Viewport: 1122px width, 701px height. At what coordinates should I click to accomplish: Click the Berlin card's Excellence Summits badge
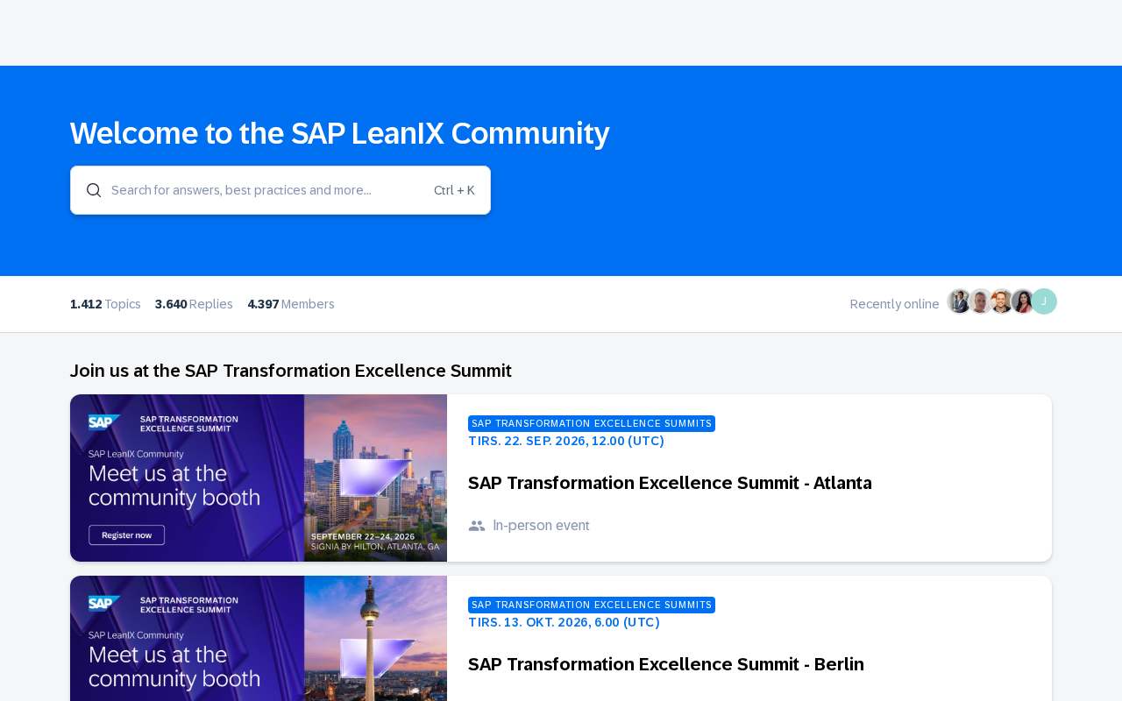[592, 605]
